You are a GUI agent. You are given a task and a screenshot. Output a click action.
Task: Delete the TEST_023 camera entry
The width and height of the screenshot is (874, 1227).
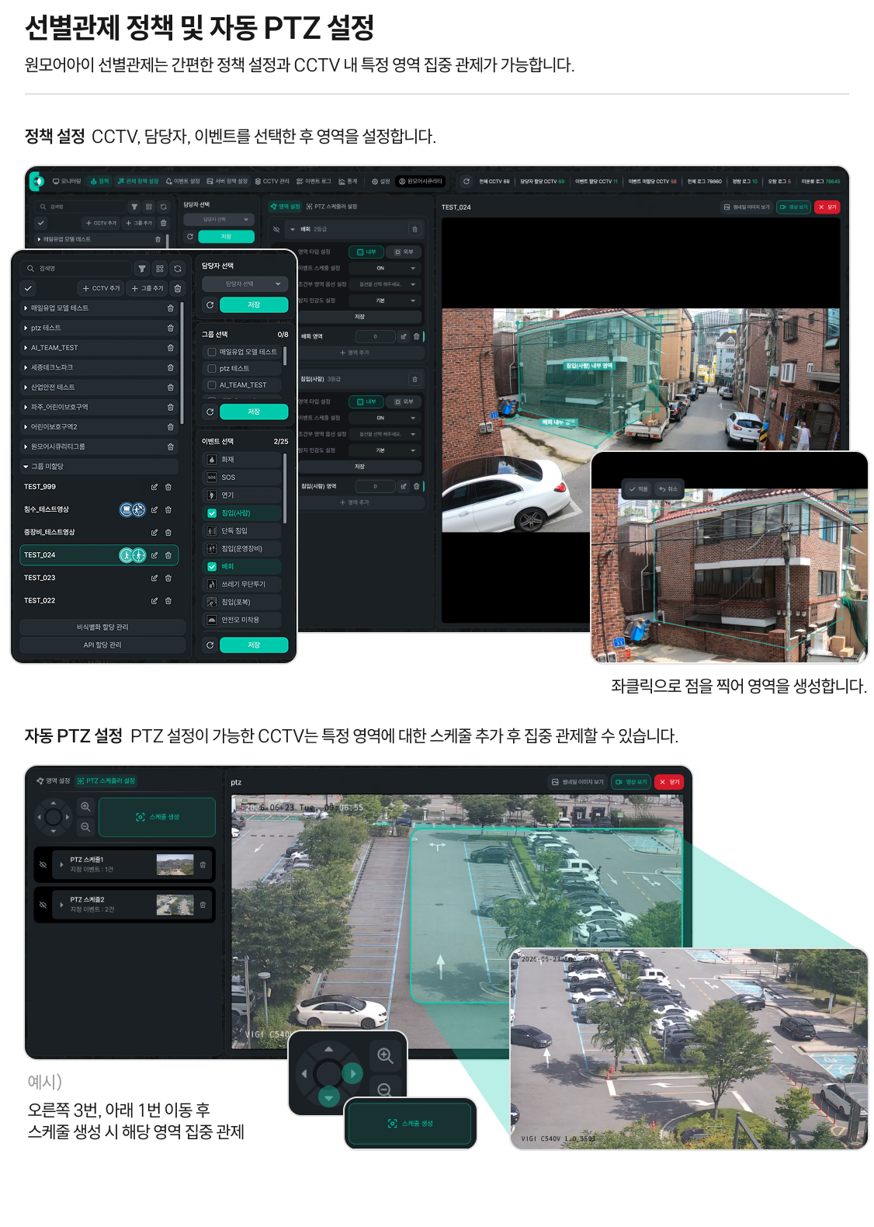click(x=168, y=578)
